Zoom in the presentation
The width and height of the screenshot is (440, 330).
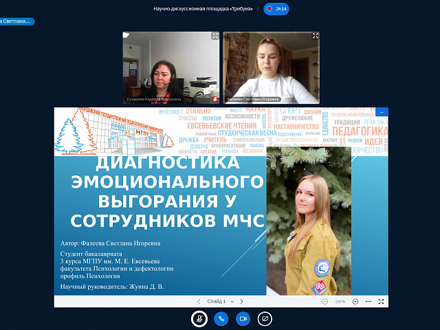point(355,302)
